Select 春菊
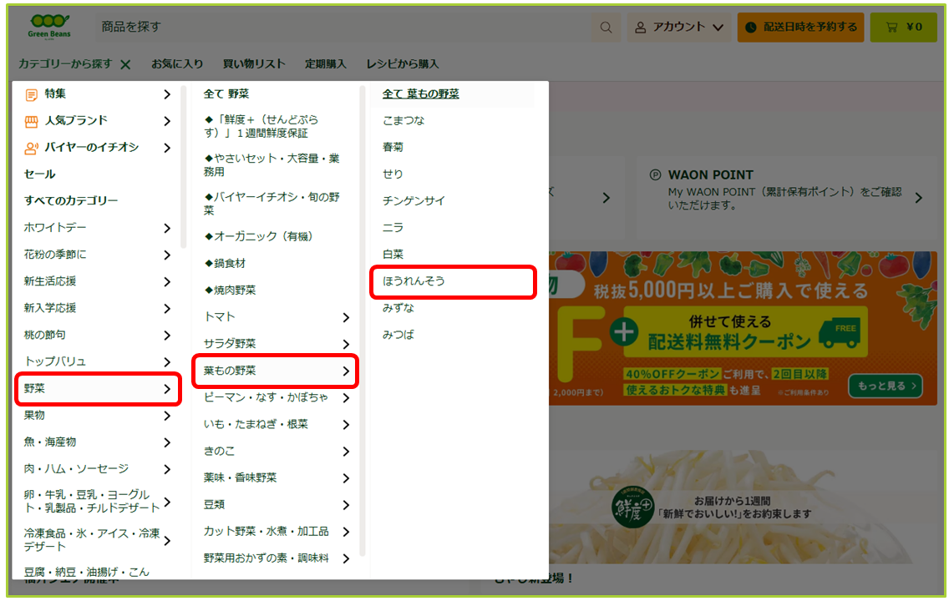Image resolution: width=949 pixels, height=601 pixels. click(392, 147)
